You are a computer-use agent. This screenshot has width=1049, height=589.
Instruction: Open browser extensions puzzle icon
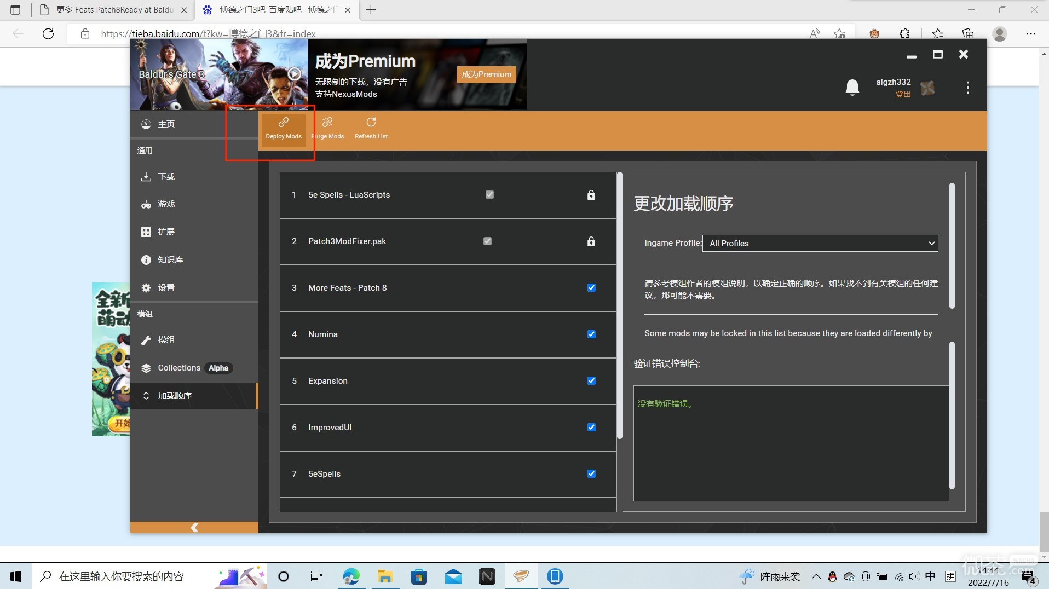point(904,34)
